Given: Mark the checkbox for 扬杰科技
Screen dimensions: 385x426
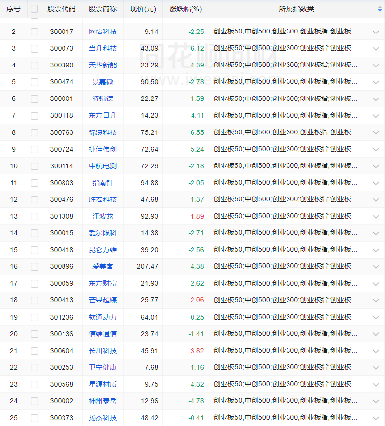Looking at the screenshot, I should point(34,418).
